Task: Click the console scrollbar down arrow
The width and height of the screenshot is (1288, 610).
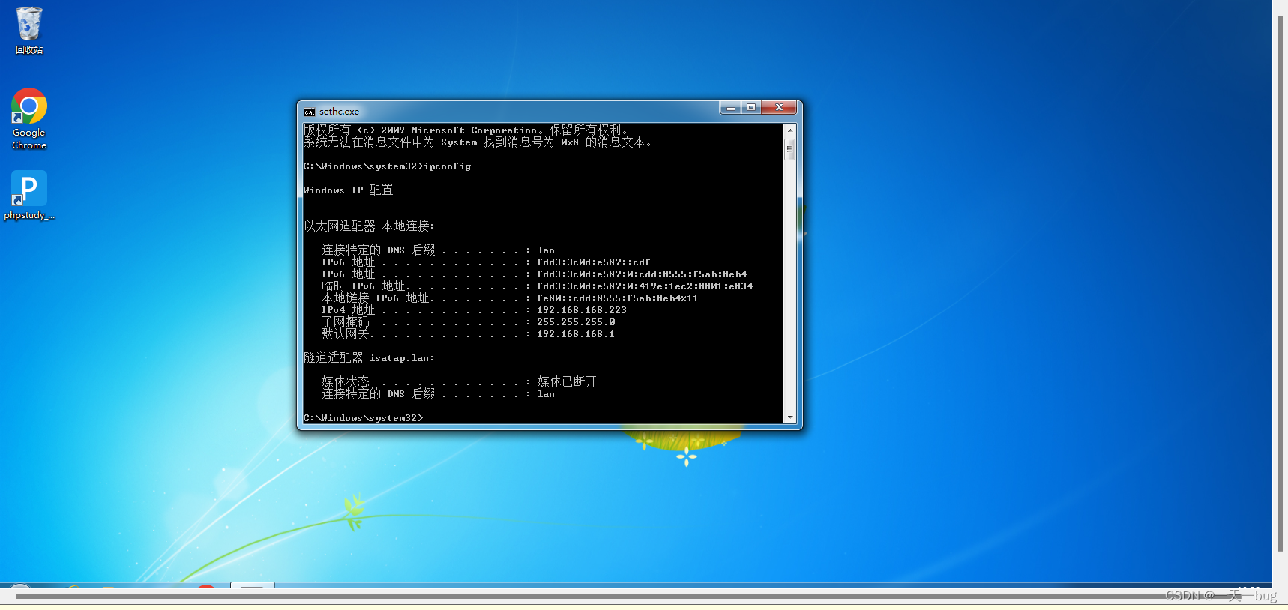Action: coord(789,417)
